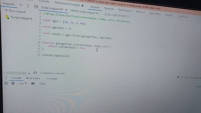The height and width of the screenshot is (113, 201).
Task: Open the drawer three-dot menu
Action: [6, 78]
